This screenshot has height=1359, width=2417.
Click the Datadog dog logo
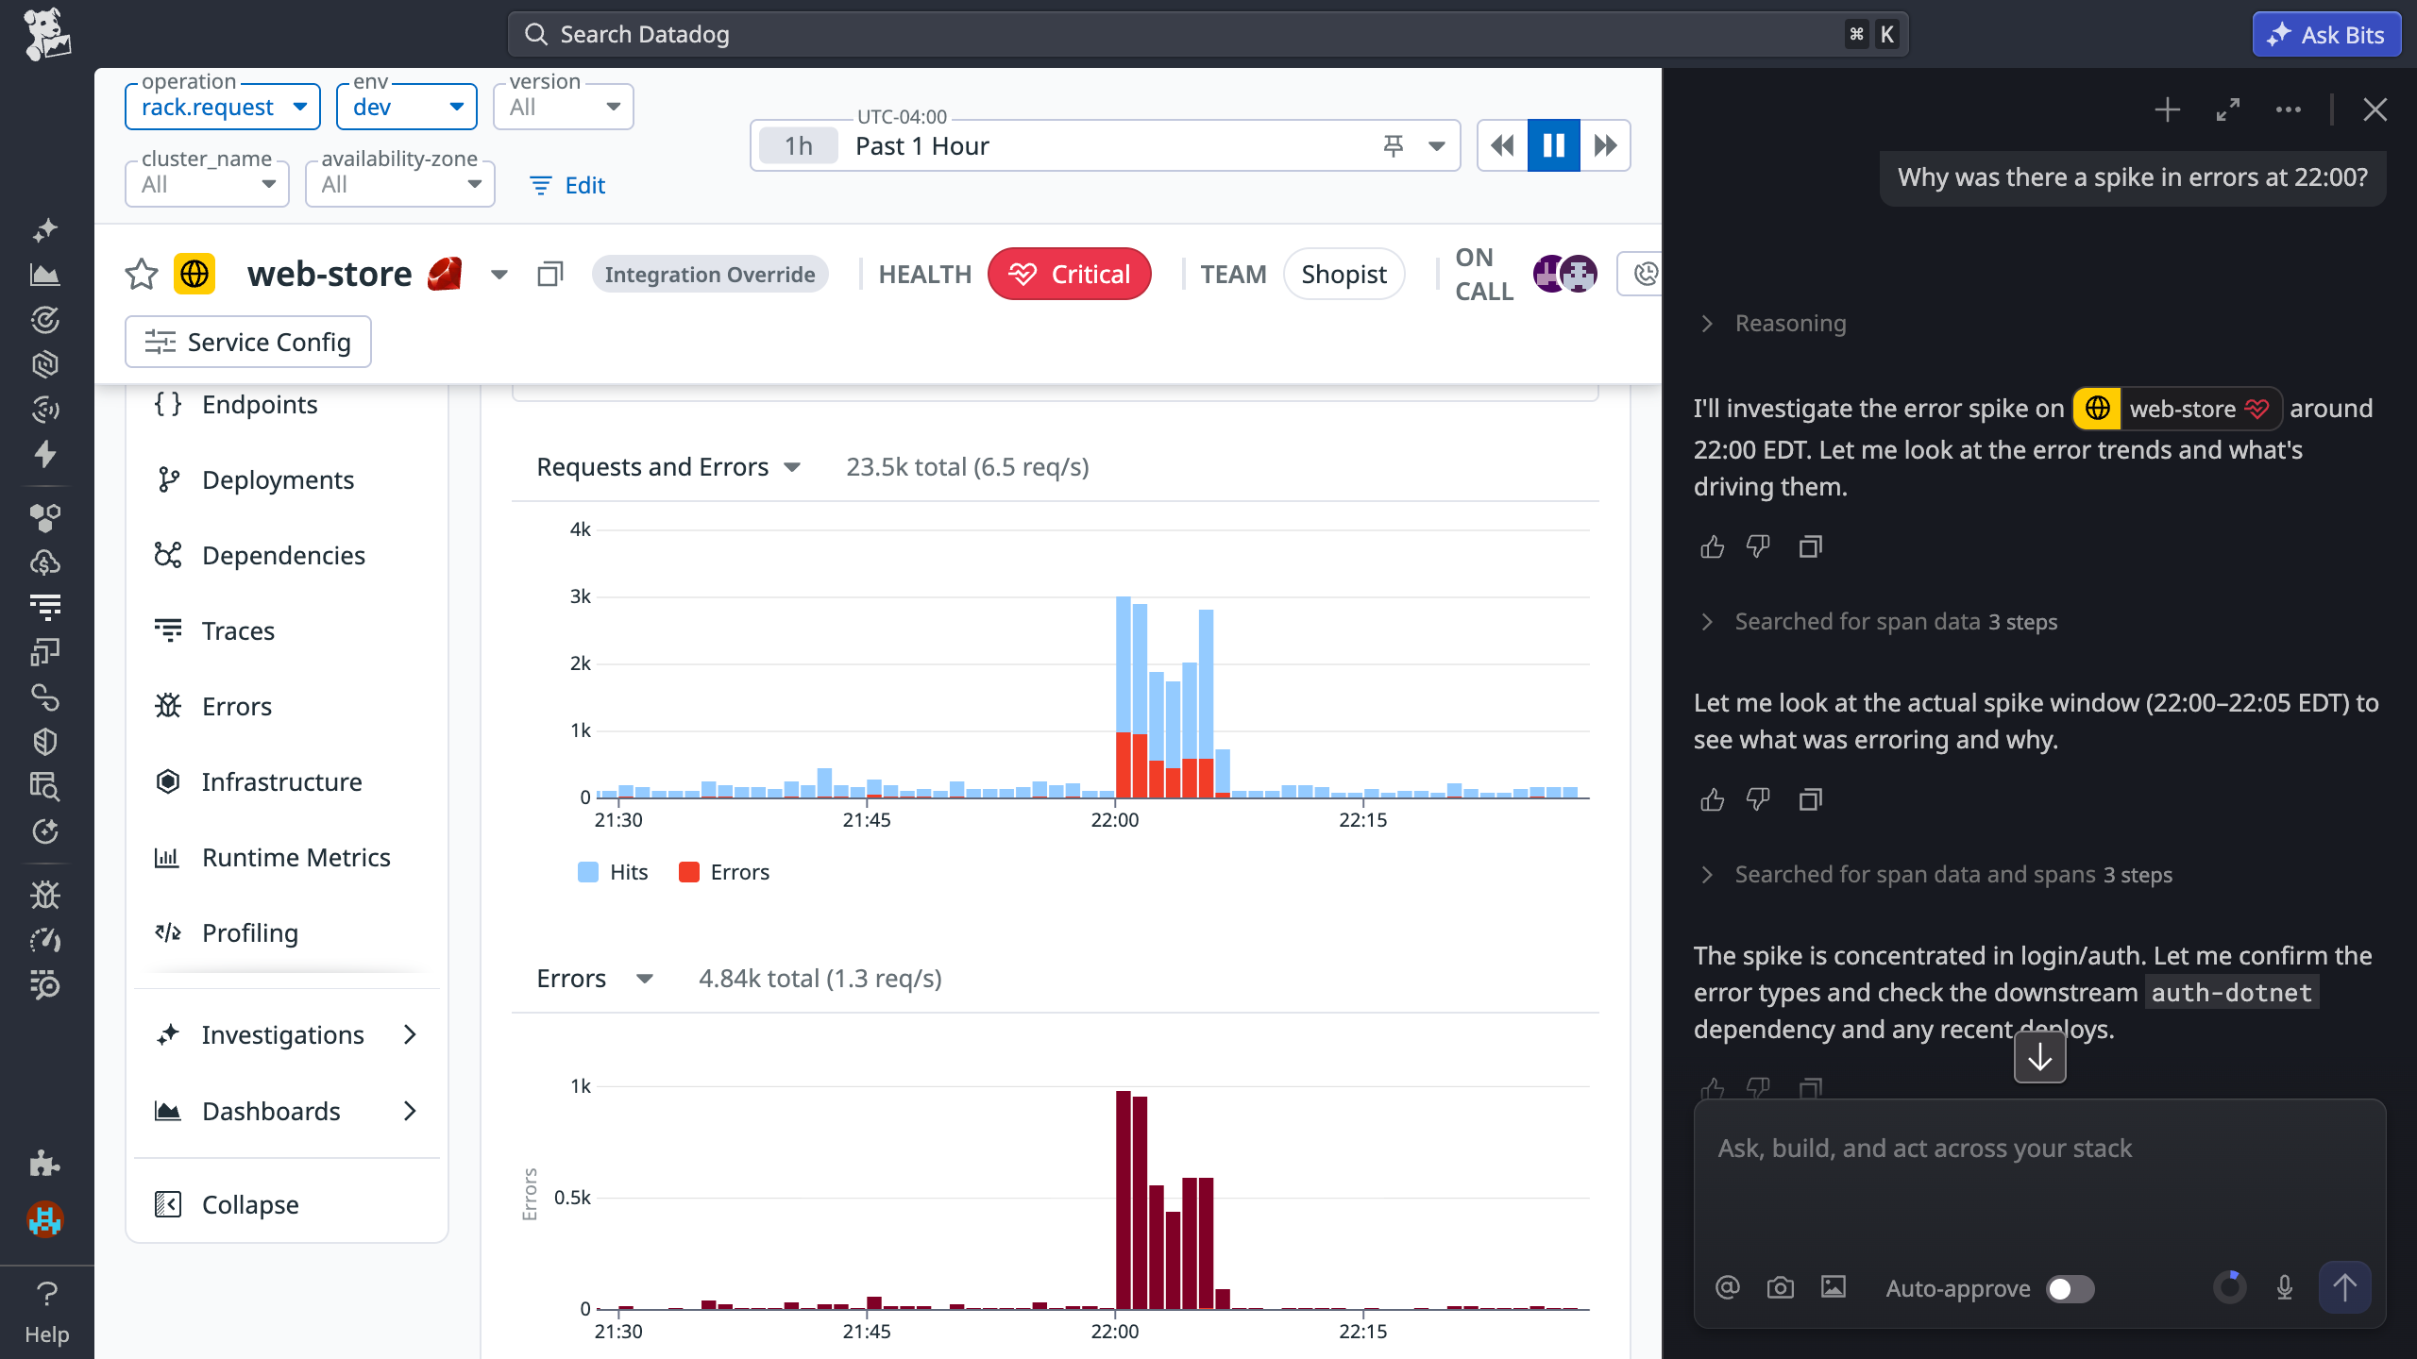(46, 34)
